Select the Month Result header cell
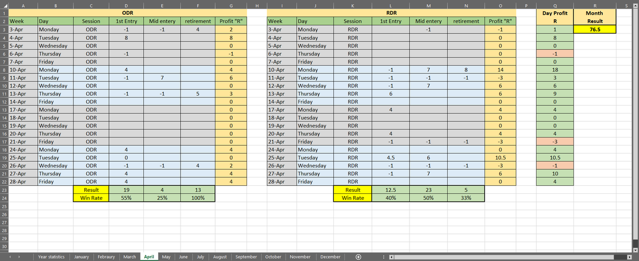Image resolution: width=639 pixels, height=261 pixels. coord(594,17)
